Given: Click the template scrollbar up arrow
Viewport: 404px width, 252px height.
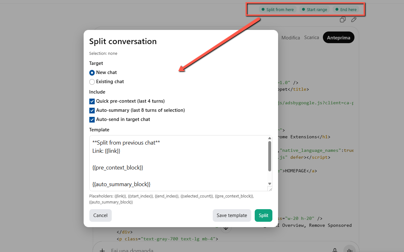Looking at the screenshot, I should [270, 138].
